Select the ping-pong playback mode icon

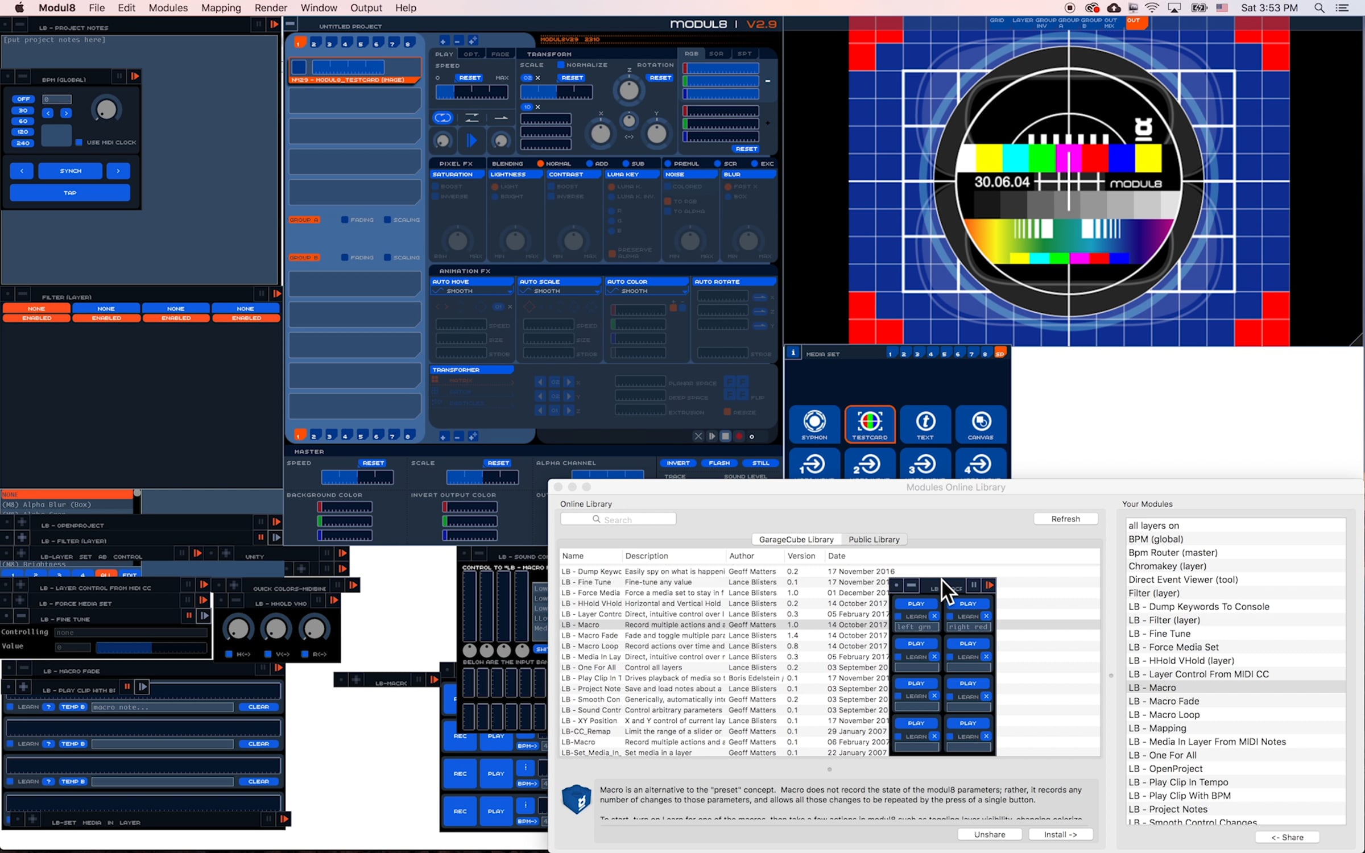[472, 118]
